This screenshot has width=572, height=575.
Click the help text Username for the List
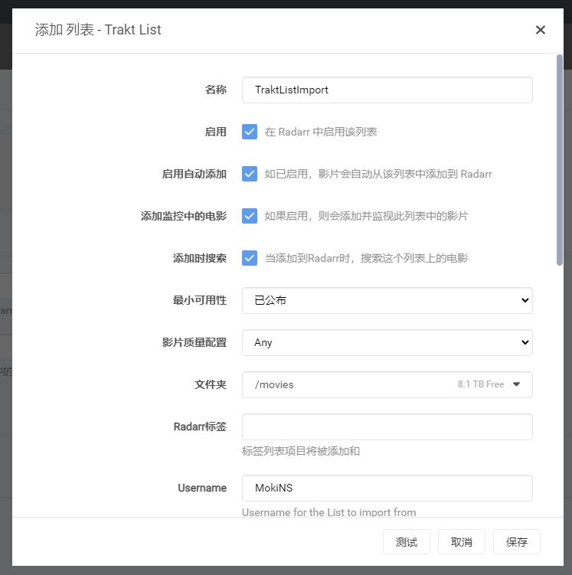[329, 512]
